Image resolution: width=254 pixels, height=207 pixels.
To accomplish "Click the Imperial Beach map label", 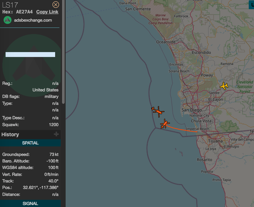I will pyautogui.click(x=198, y=129).
